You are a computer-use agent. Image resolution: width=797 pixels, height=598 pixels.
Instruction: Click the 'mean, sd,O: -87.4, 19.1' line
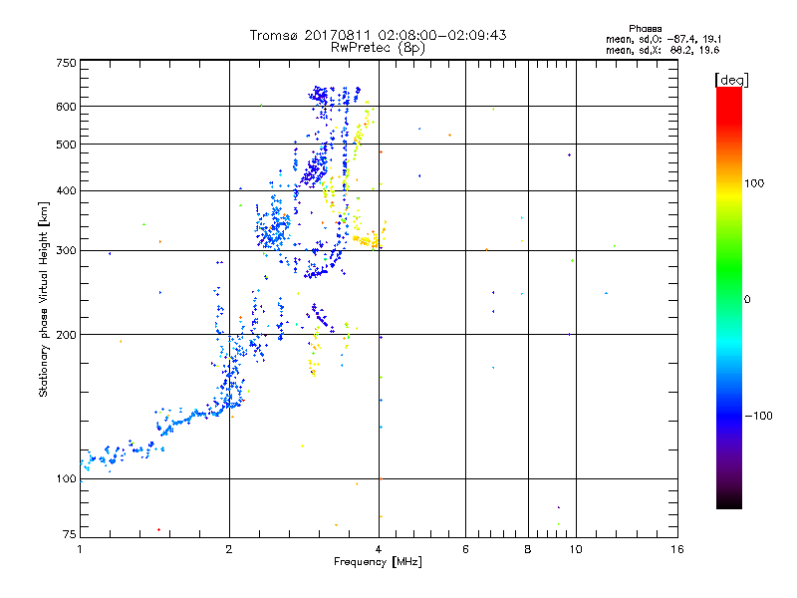(664, 39)
